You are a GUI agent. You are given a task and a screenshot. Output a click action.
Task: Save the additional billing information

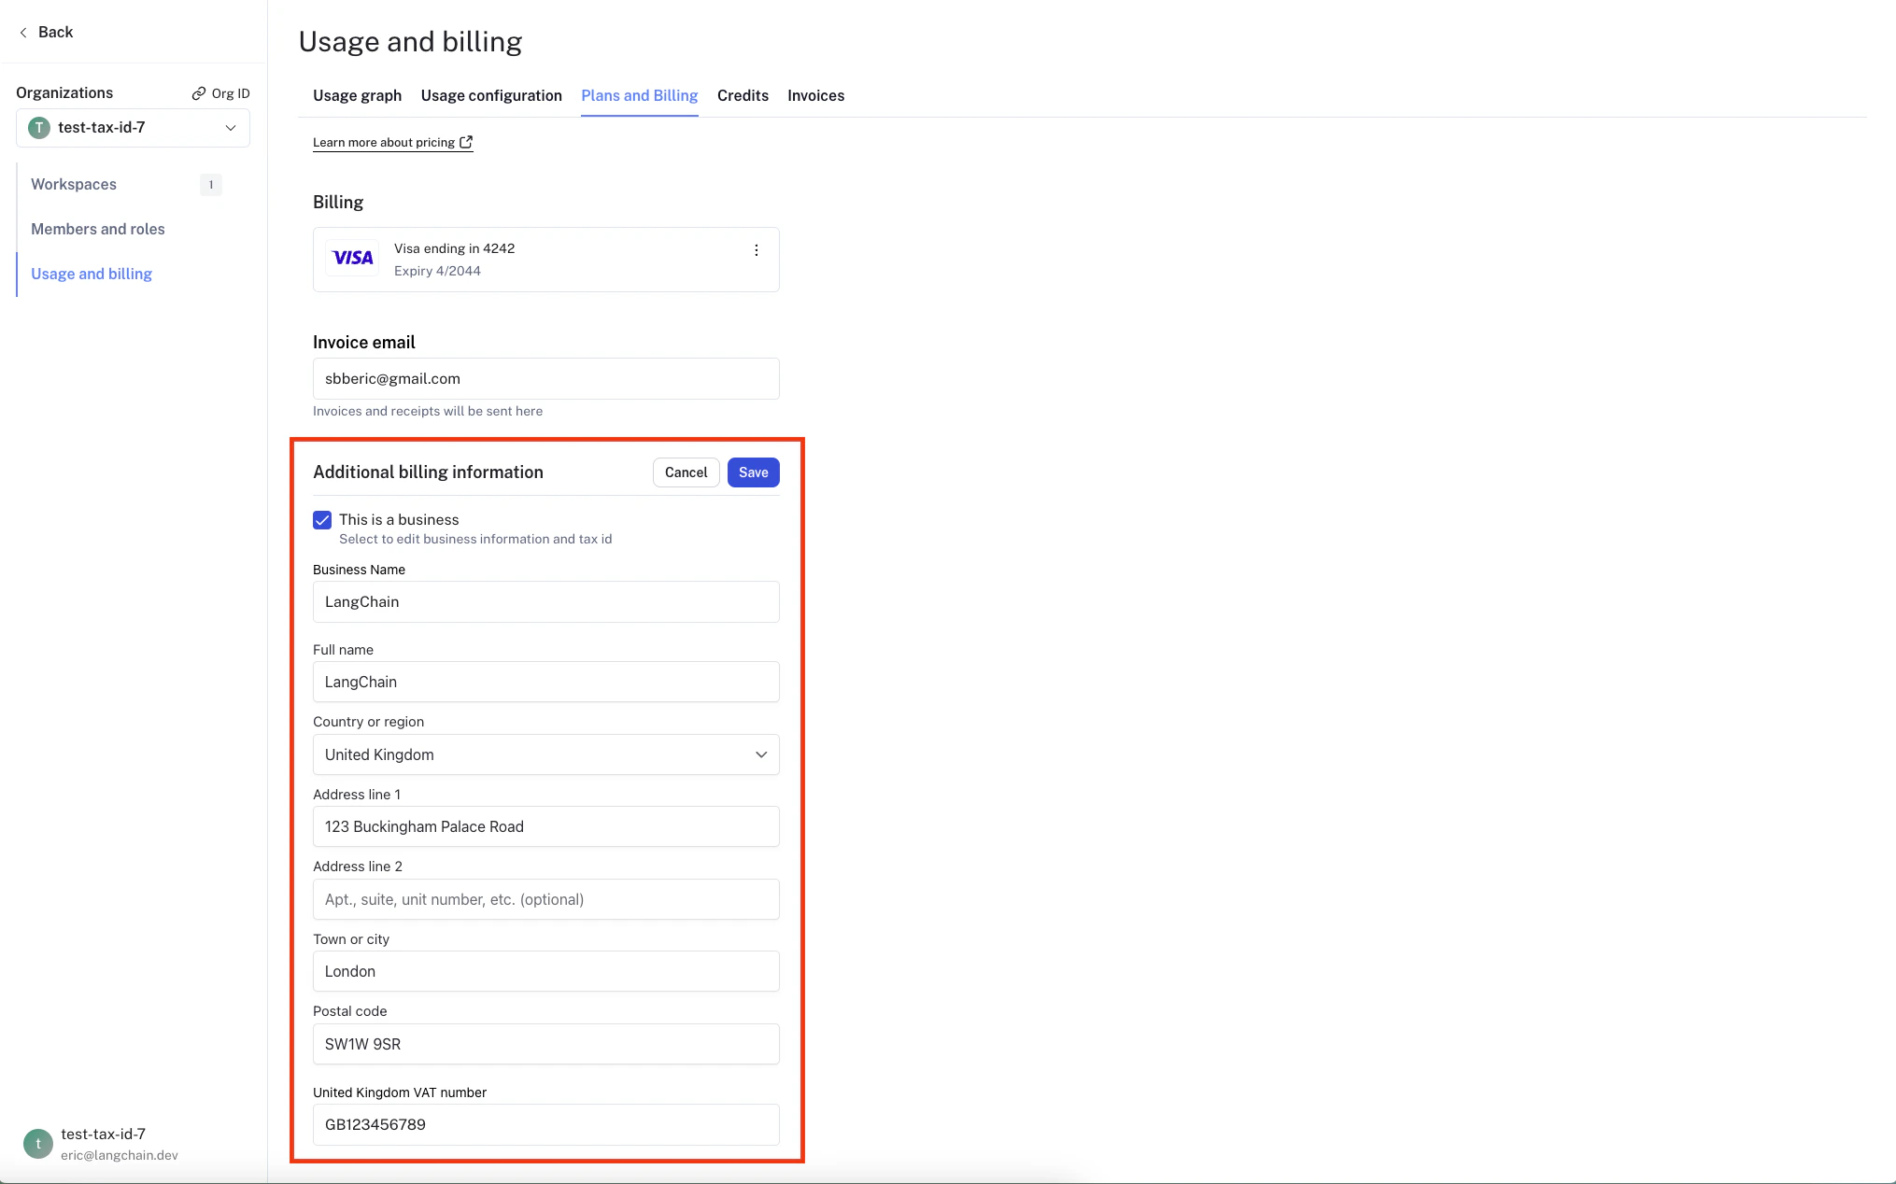pyautogui.click(x=753, y=472)
